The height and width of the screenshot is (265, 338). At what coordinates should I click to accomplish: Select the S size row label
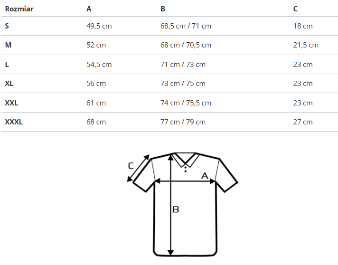(x=7, y=26)
